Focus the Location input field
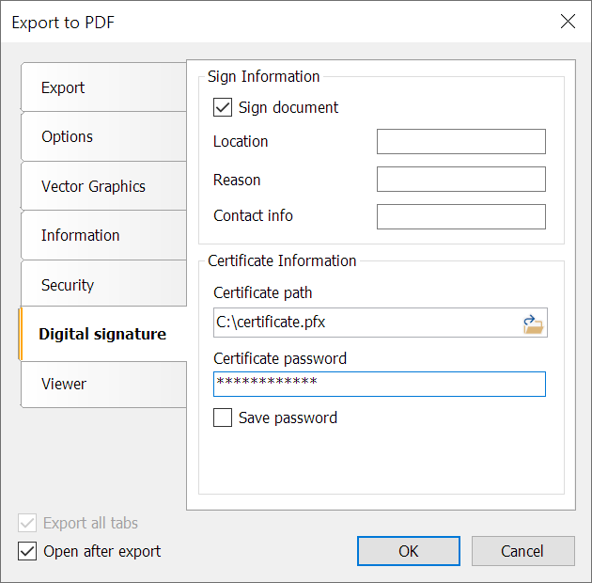 point(461,141)
